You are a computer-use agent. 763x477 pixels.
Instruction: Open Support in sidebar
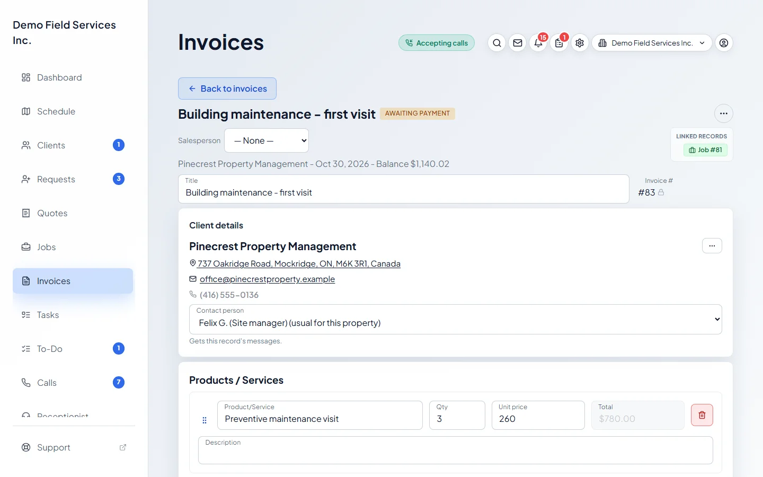(x=73, y=447)
